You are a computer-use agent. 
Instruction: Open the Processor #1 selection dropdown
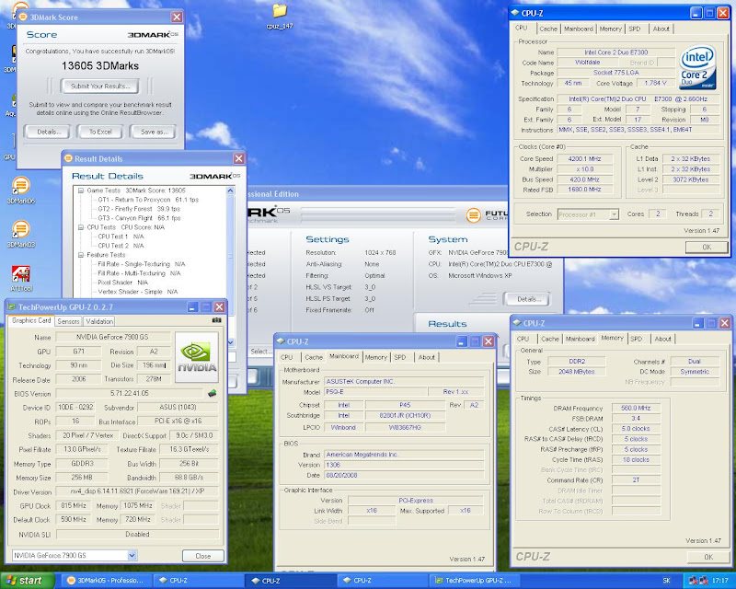click(612, 214)
